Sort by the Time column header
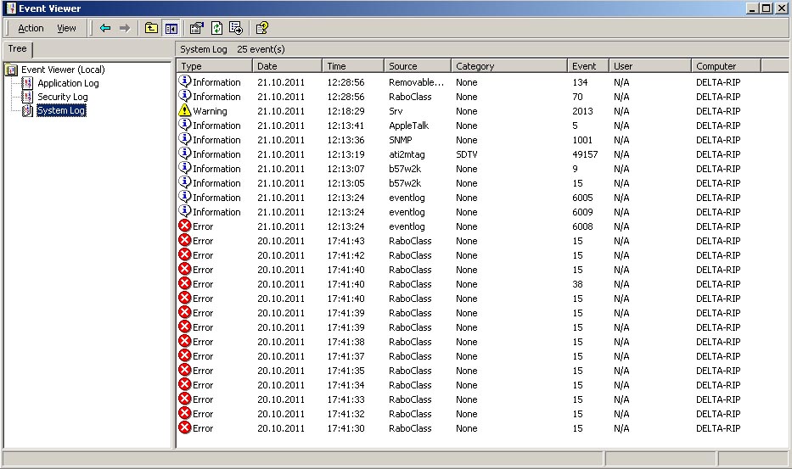The height and width of the screenshot is (469, 792). 352,65
